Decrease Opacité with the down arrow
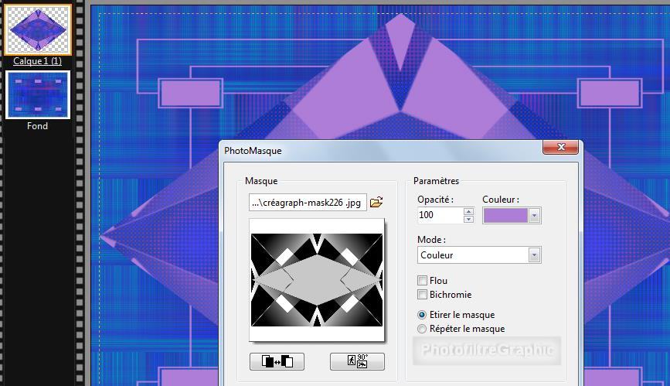The image size is (670, 386). click(469, 220)
